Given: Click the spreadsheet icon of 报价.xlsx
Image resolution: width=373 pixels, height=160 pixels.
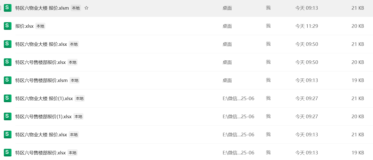Looking at the screenshot, I should point(7,26).
